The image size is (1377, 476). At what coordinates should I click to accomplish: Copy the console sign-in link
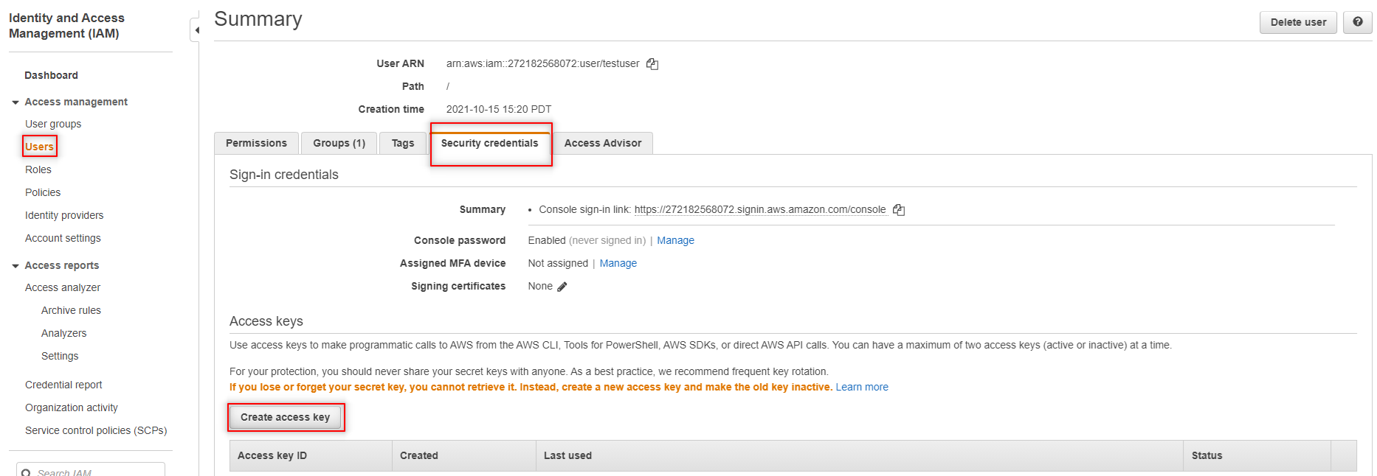click(x=899, y=210)
